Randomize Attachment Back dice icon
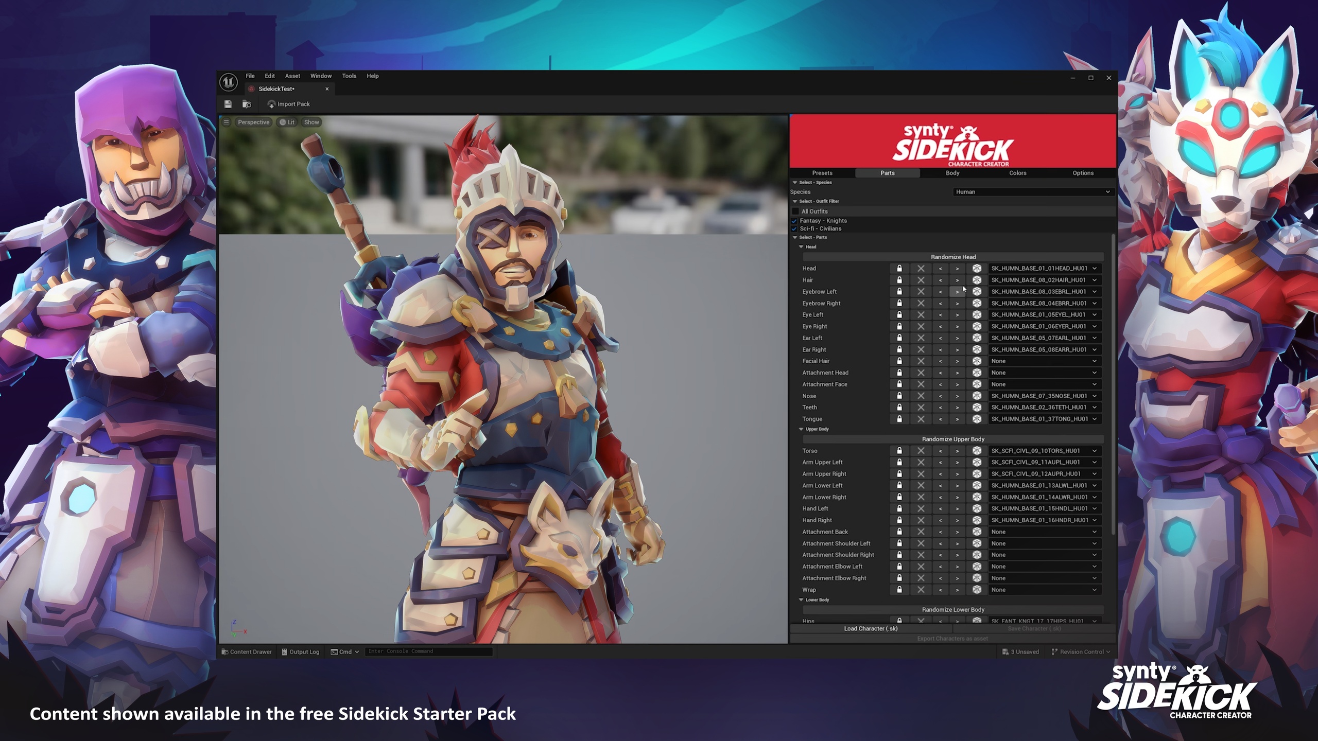Viewport: 1318px width, 741px height. click(x=976, y=532)
